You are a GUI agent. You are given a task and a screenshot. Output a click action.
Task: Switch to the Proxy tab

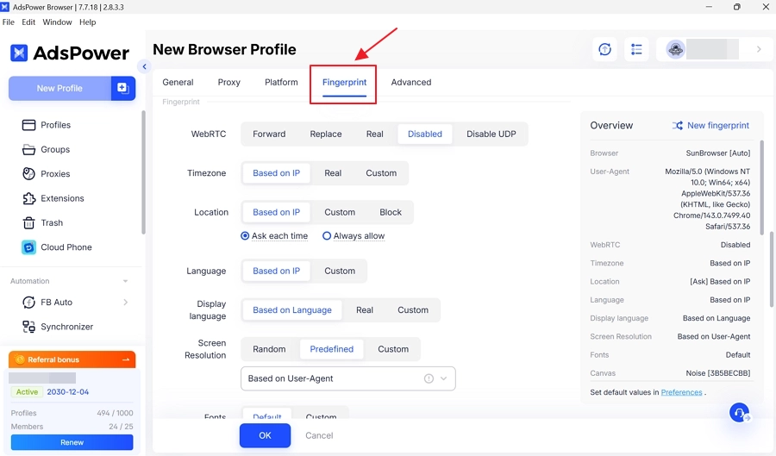[x=229, y=82]
